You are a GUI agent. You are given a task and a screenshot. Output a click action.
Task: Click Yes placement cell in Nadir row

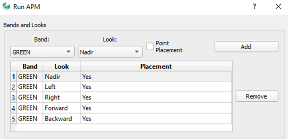156,76
